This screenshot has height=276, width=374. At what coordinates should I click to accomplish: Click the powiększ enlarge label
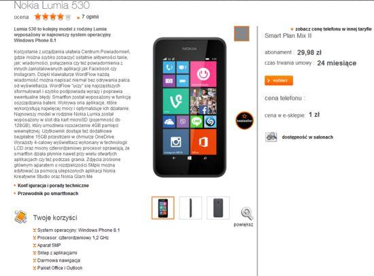coord(243,224)
